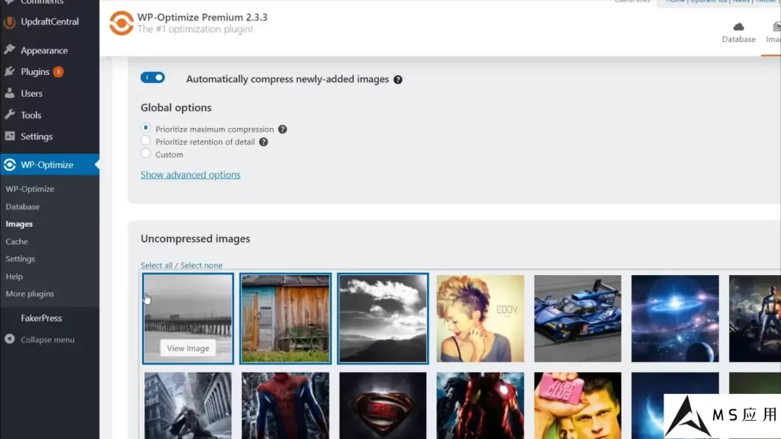Select Prioritize maximum compression radio button
The image size is (781, 439).
tap(146, 129)
